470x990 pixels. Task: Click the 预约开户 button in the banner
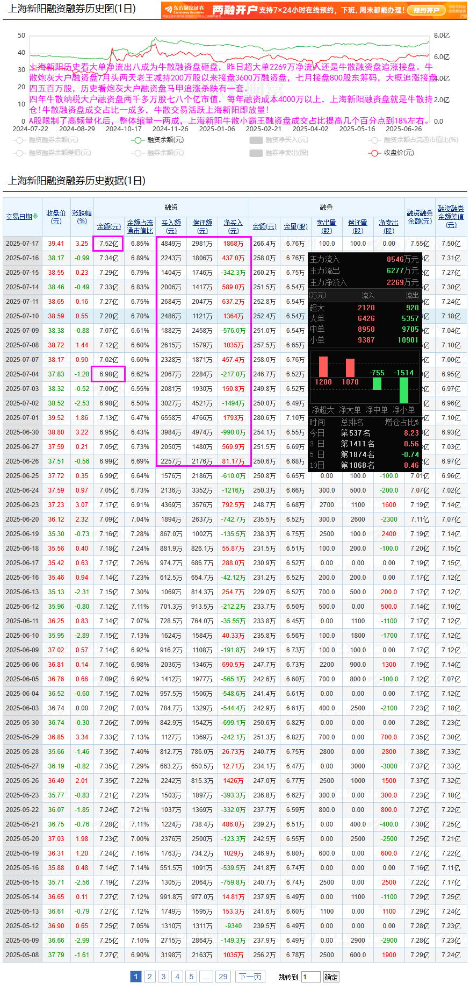pos(425,10)
